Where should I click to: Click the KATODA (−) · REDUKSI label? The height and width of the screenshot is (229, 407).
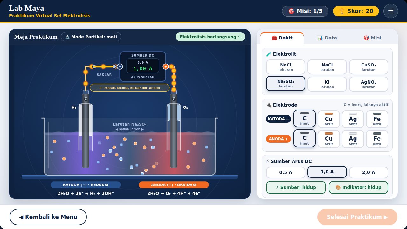point(86,185)
